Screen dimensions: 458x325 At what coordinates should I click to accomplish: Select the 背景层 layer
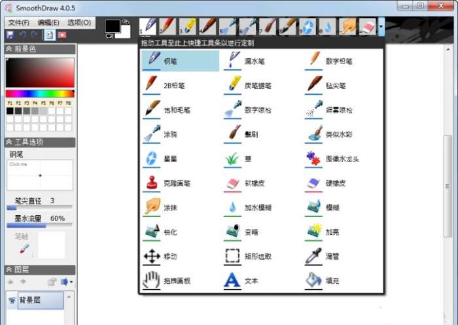41,300
